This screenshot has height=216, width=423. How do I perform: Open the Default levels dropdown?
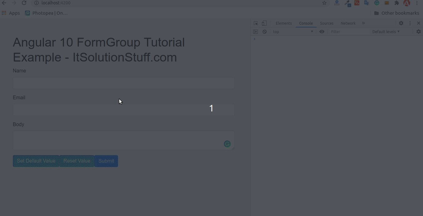(386, 32)
